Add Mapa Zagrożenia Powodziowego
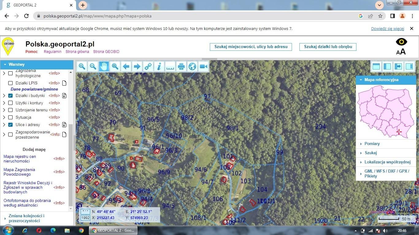Viewport: 419px width, 235px height. pyautogui.click(x=19, y=172)
